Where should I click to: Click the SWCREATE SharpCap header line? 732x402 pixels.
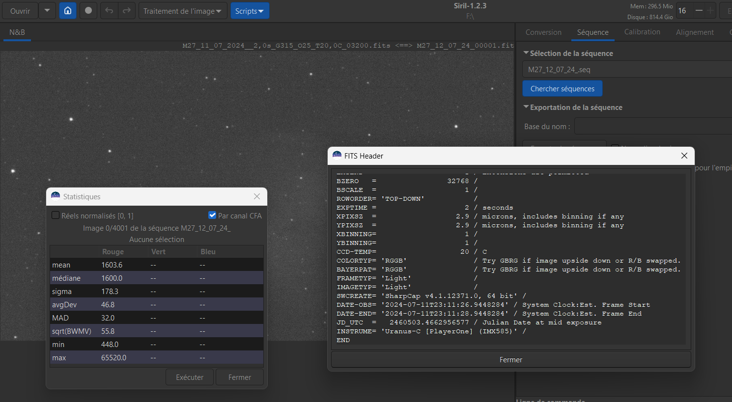coord(431,296)
